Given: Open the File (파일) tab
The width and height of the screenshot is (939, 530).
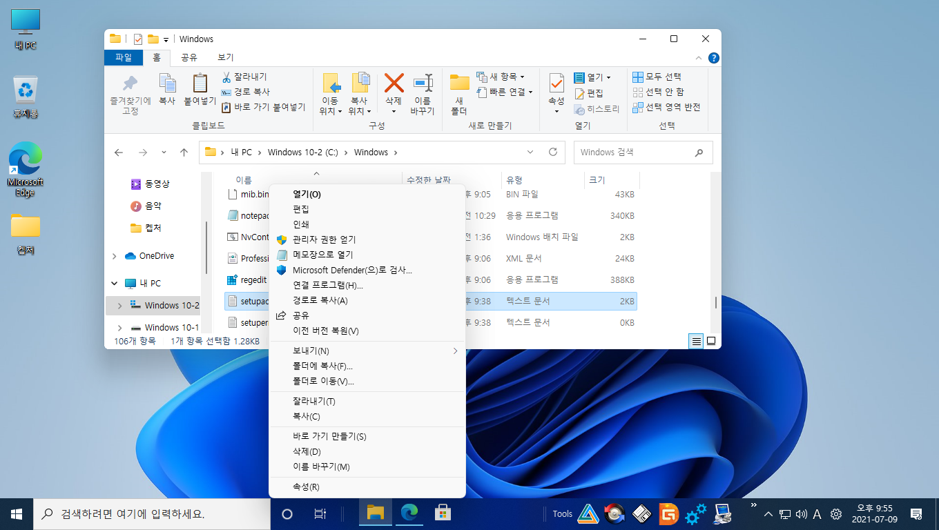Looking at the screenshot, I should [x=124, y=58].
